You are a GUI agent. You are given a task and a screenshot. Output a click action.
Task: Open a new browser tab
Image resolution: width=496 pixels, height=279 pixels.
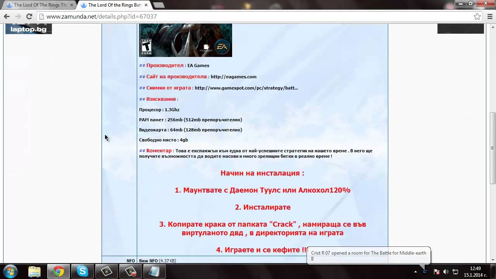pyautogui.click(x=158, y=5)
